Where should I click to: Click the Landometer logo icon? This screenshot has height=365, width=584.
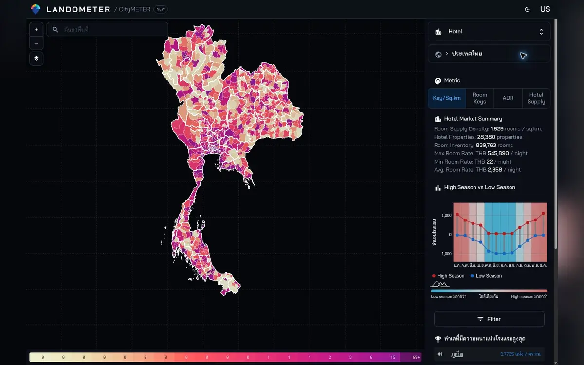point(36,9)
